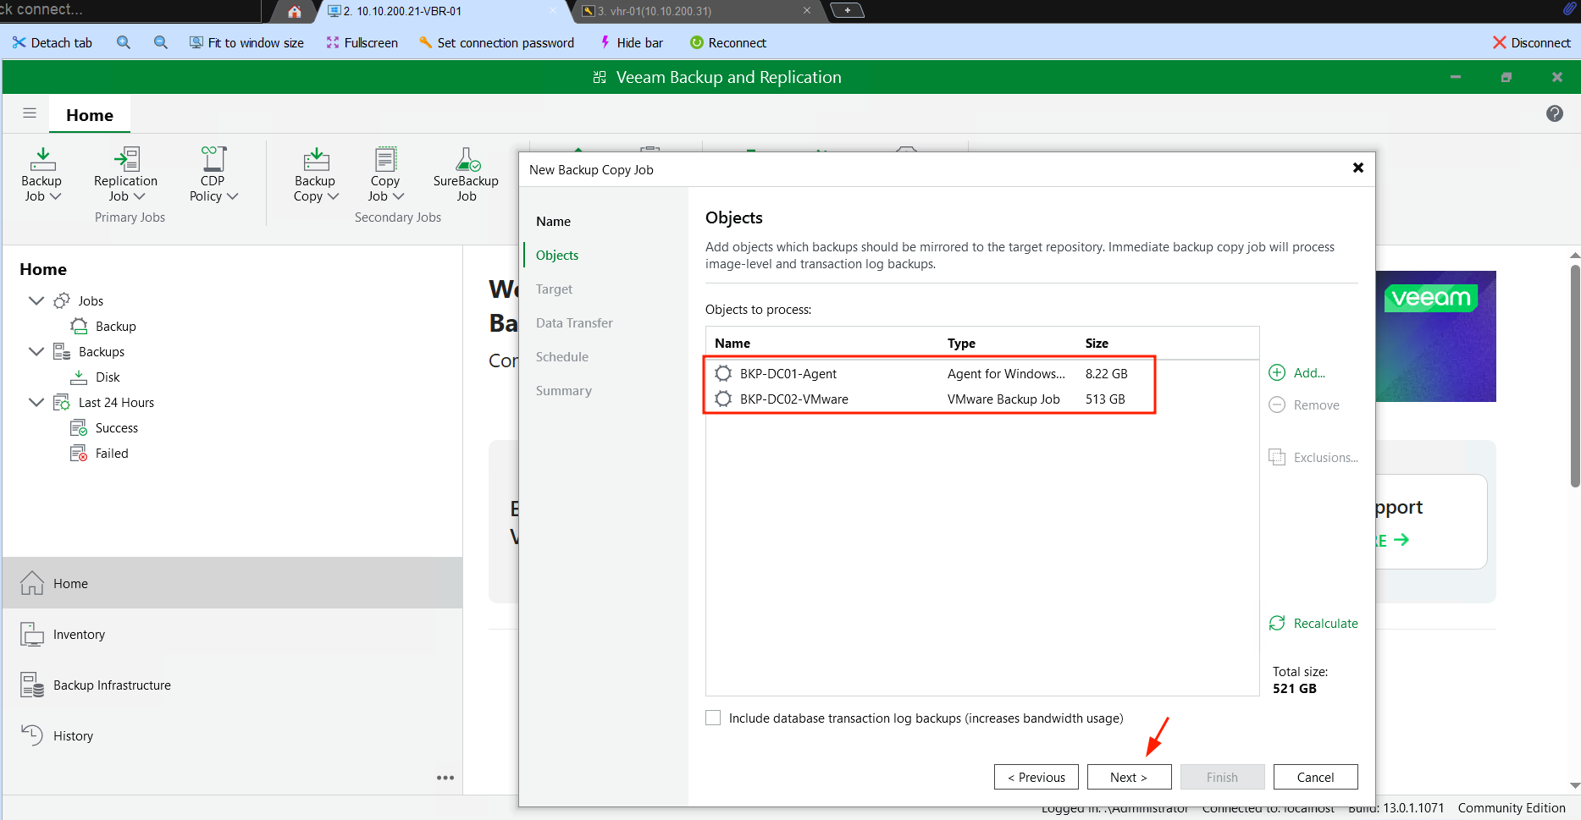
Task: Expand the Copy Job dropdown arrow
Action: (399, 196)
